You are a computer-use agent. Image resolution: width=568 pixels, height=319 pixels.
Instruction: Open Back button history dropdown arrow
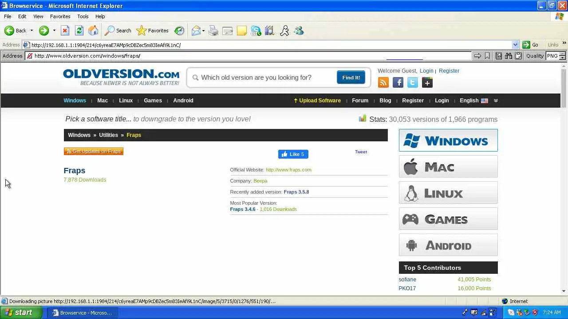click(32, 31)
